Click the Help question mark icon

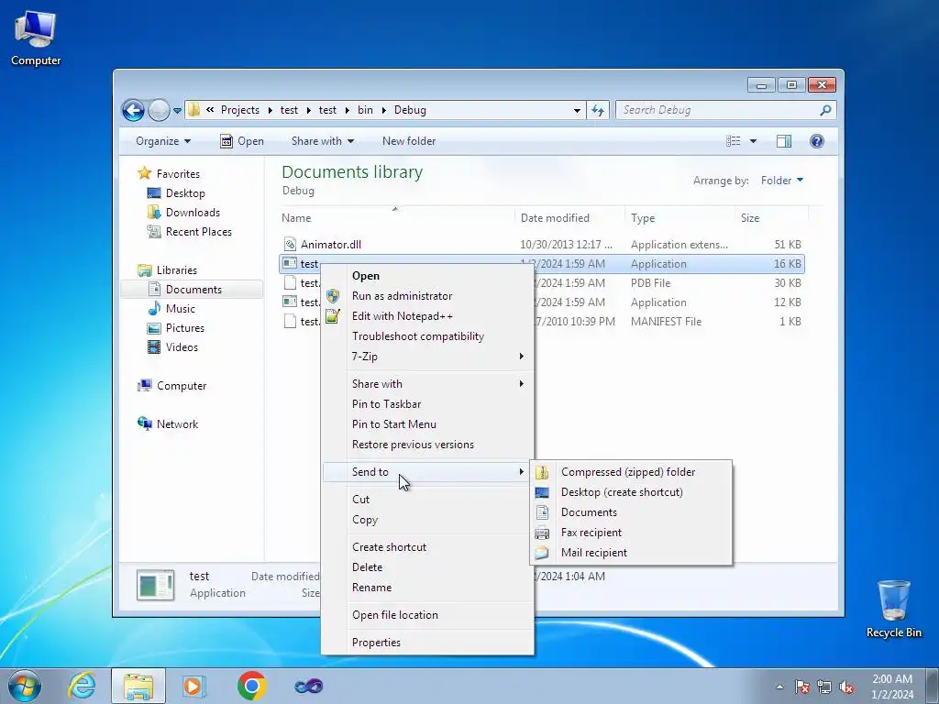pyautogui.click(x=817, y=141)
